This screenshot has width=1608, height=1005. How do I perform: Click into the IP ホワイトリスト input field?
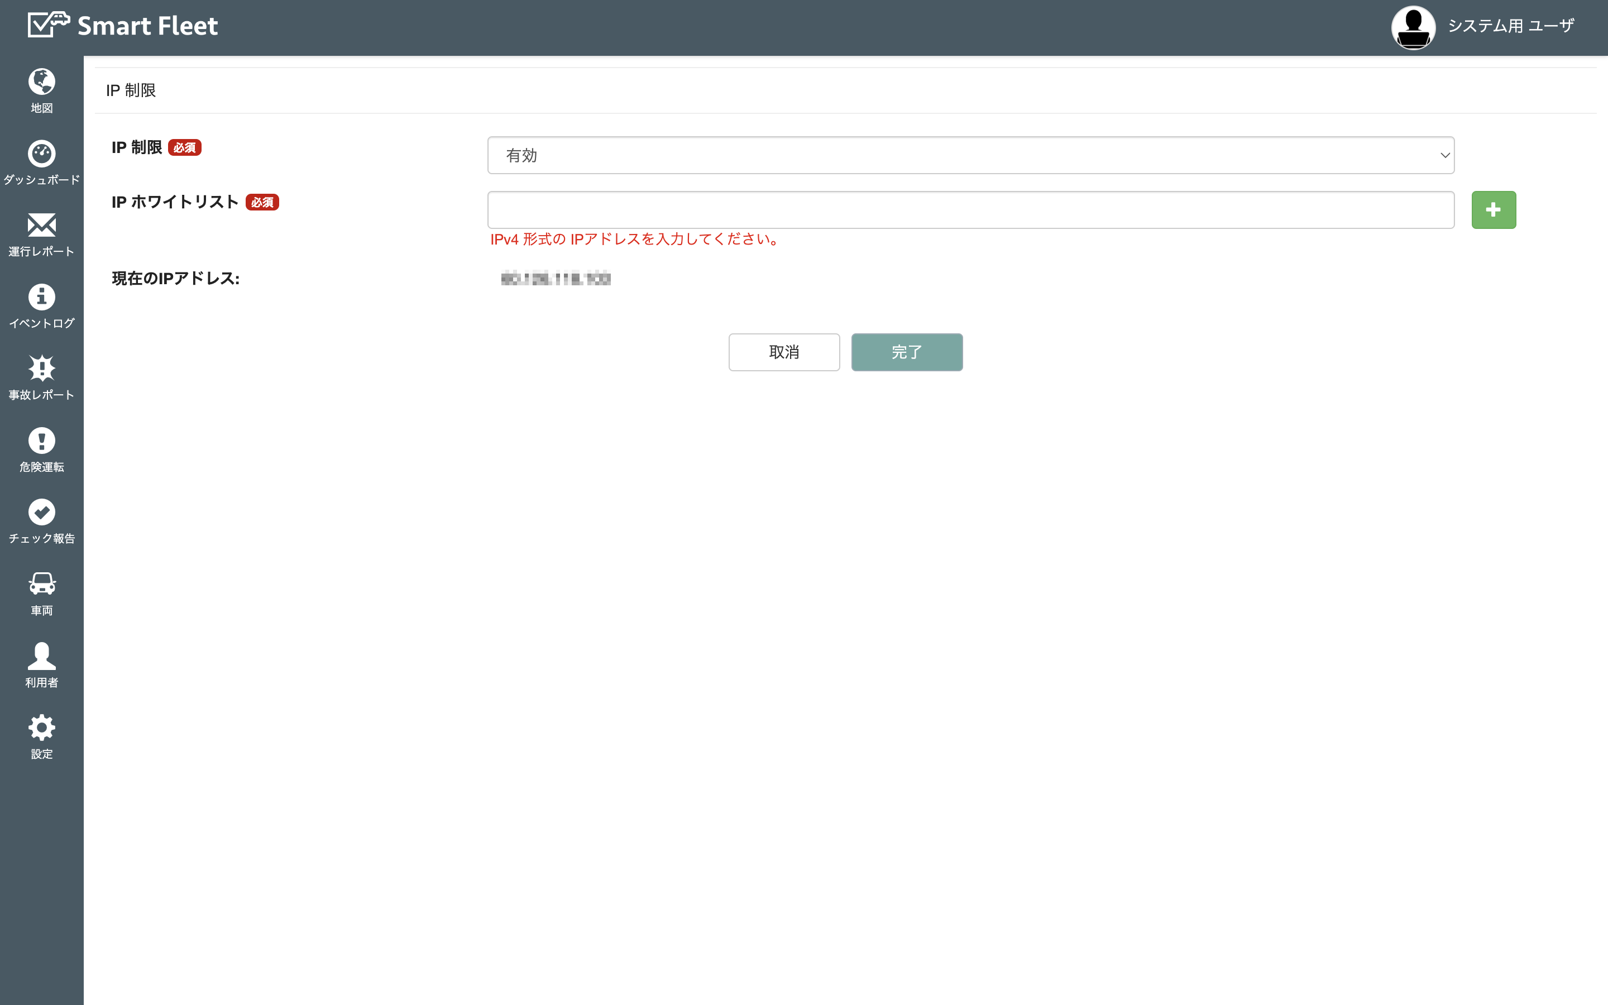click(970, 210)
